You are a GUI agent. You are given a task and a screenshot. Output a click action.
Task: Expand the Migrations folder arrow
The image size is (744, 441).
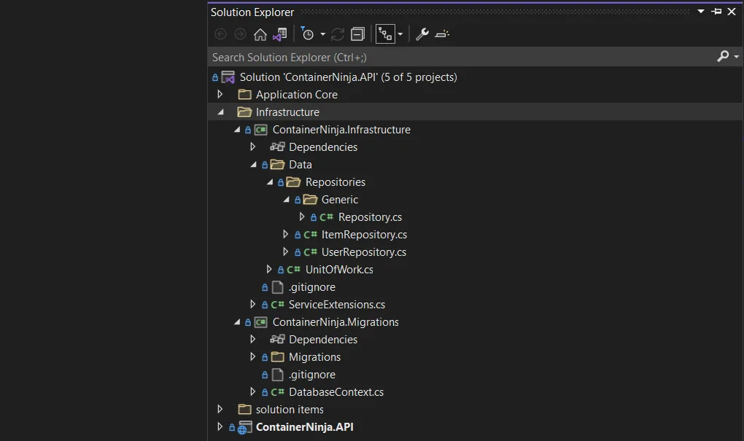click(253, 357)
